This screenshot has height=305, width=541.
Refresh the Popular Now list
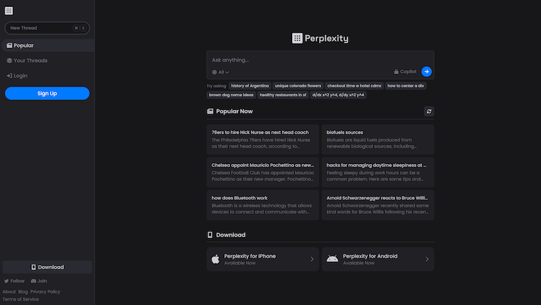coord(429,111)
